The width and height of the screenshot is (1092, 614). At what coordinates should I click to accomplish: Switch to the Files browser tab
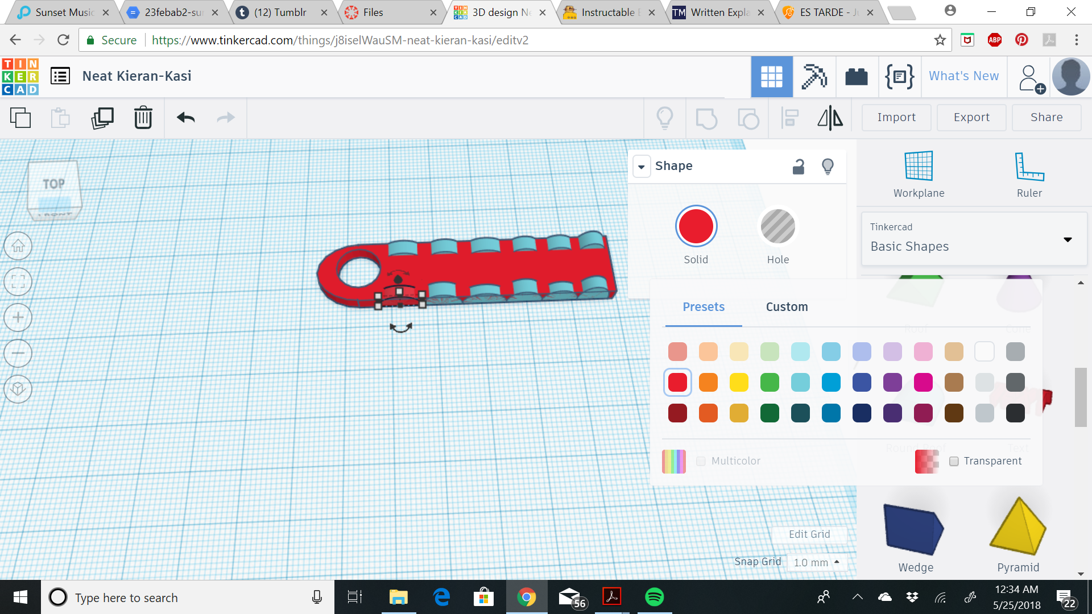pyautogui.click(x=391, y=12)
